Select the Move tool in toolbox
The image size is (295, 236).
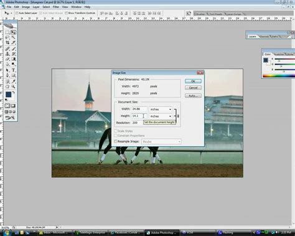point(13,32)
